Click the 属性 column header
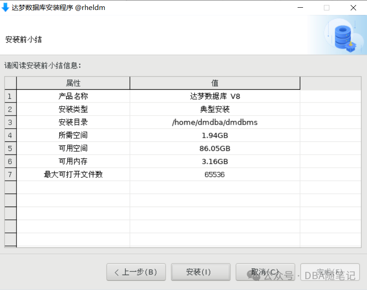 tap(73, 83)
